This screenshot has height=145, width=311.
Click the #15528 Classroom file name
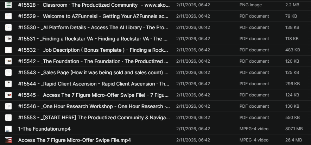[x=94, y=5]
